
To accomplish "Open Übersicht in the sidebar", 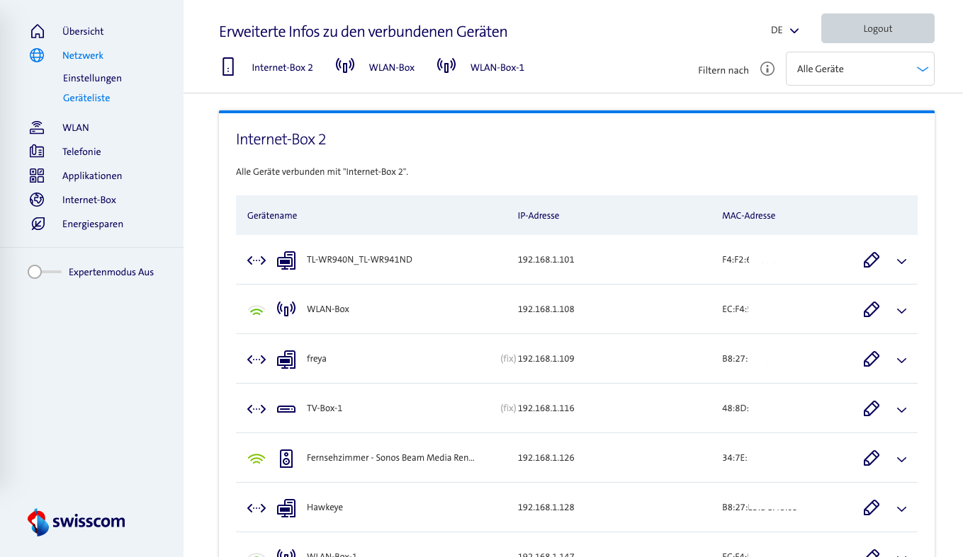I will [x=83, y=31].
